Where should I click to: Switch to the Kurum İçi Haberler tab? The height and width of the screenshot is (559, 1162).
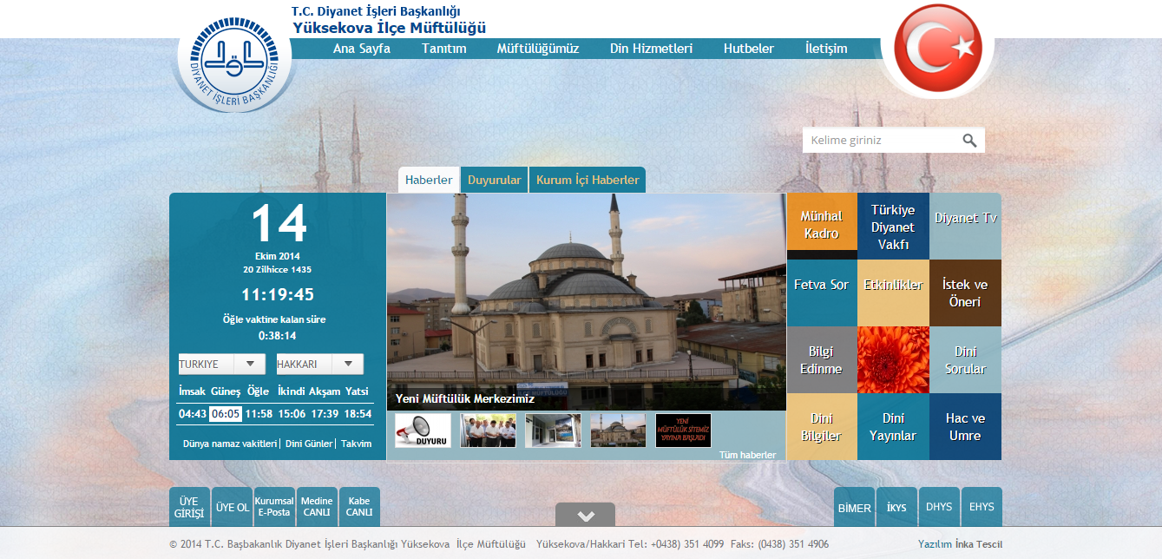588,181
